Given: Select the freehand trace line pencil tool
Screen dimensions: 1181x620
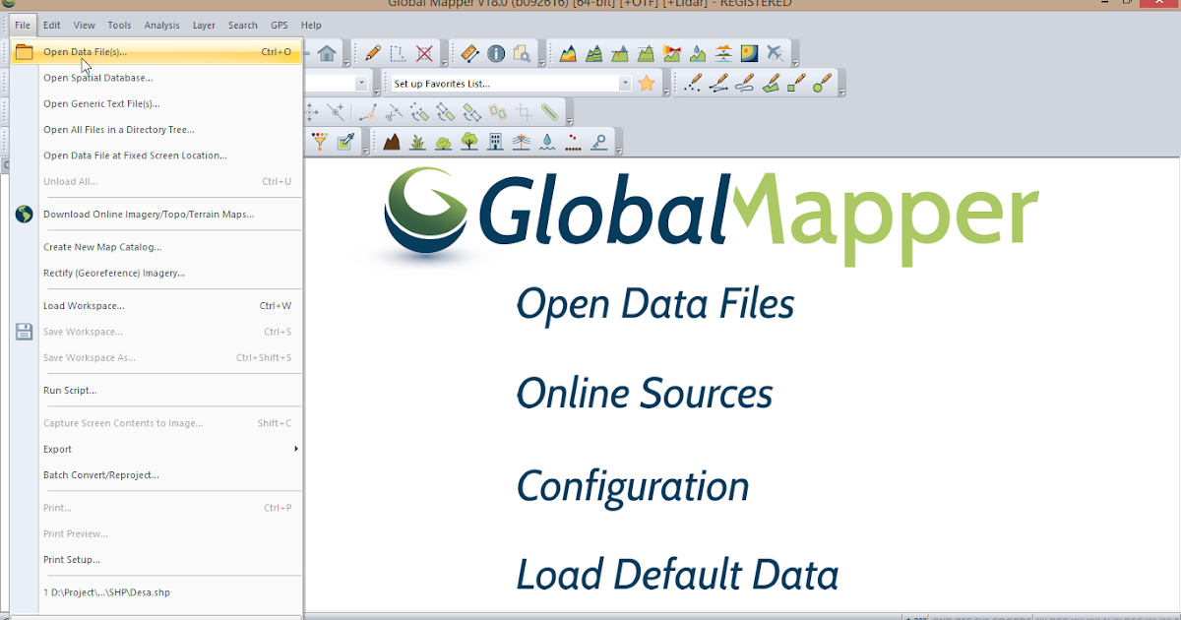Looking at the screenshot, I should (745, 84).
